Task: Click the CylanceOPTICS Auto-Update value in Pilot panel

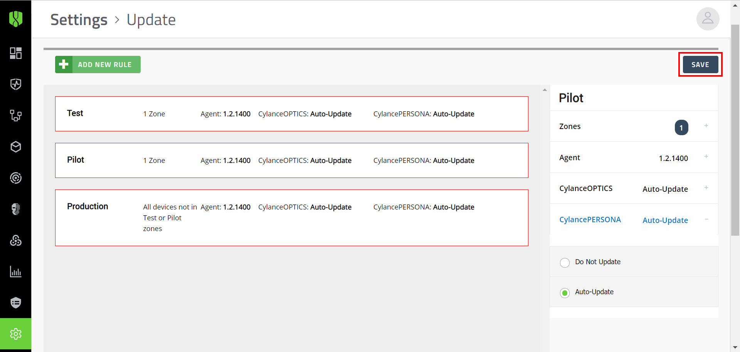Action: (665, 189)
